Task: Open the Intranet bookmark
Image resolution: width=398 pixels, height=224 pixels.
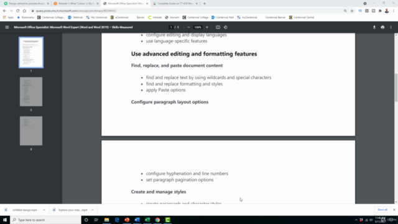Action: pyautogui.click(x=155, y=17)
